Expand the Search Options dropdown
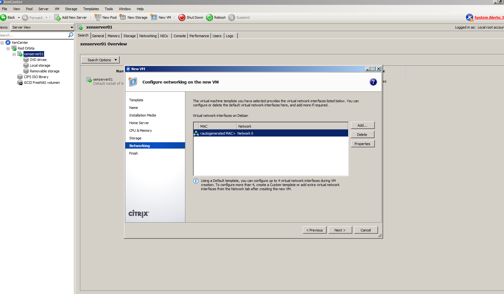Image resolution: width=504 pixels, height=294 pixels. click(x=100, y=60)
